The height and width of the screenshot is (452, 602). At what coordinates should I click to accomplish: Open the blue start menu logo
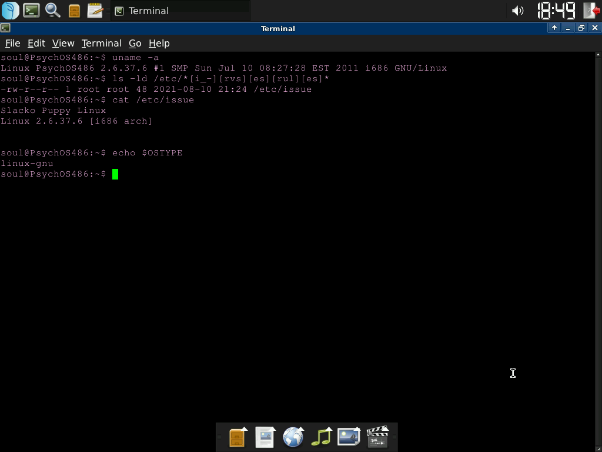pyautogui.click(x=11, y=11)
